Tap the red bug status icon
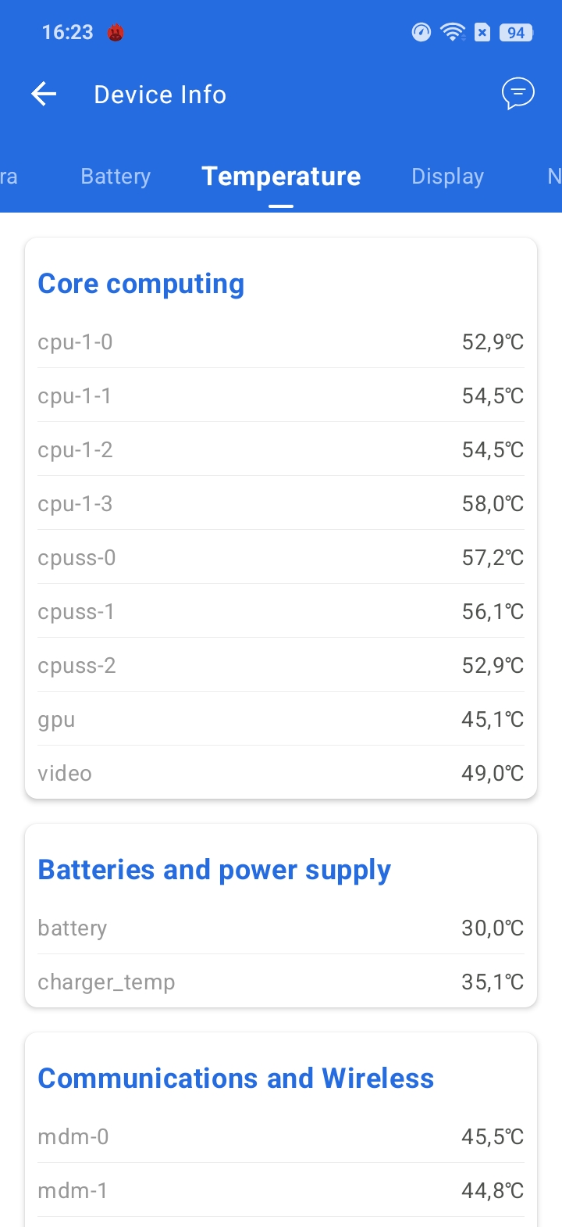 click(x=116, y=33)
